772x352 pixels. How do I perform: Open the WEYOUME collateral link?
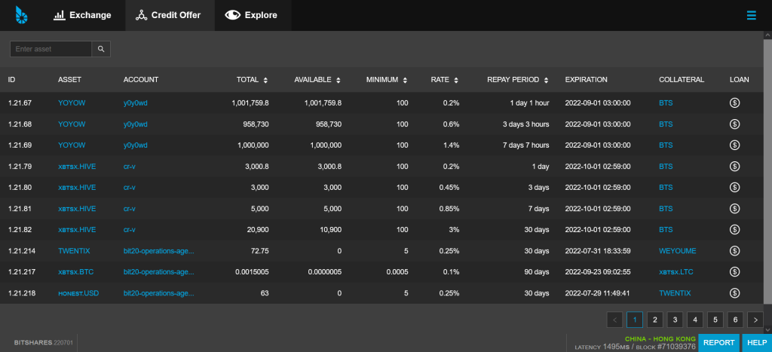(679, 250)
